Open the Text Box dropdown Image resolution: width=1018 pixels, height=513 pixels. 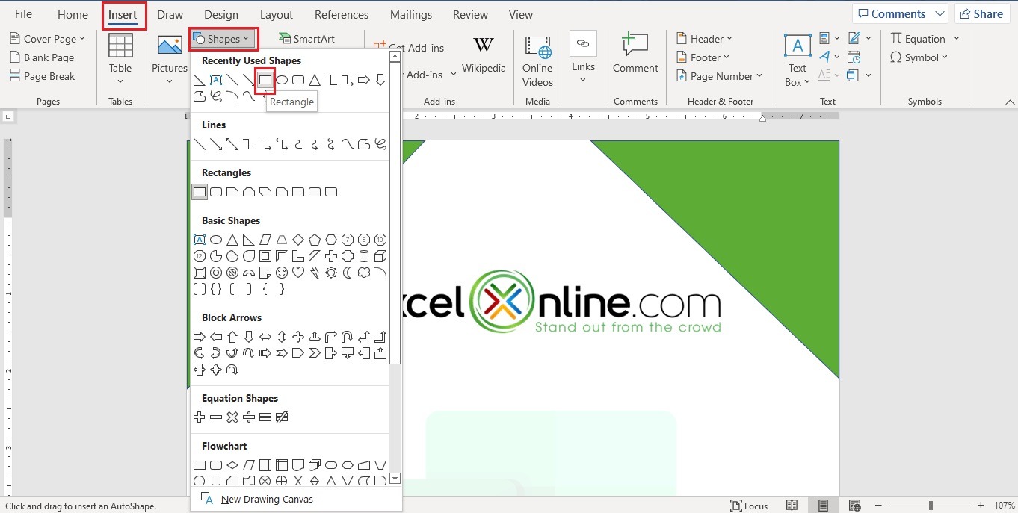click(798, 61)
